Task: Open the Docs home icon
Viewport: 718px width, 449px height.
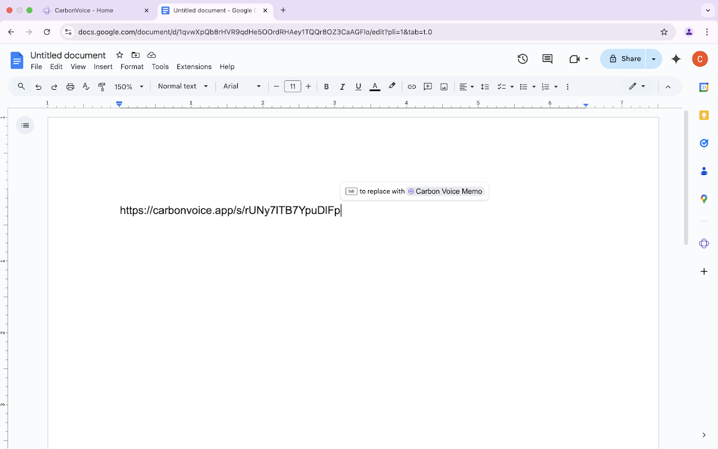Action: click(x=17, y=60)
